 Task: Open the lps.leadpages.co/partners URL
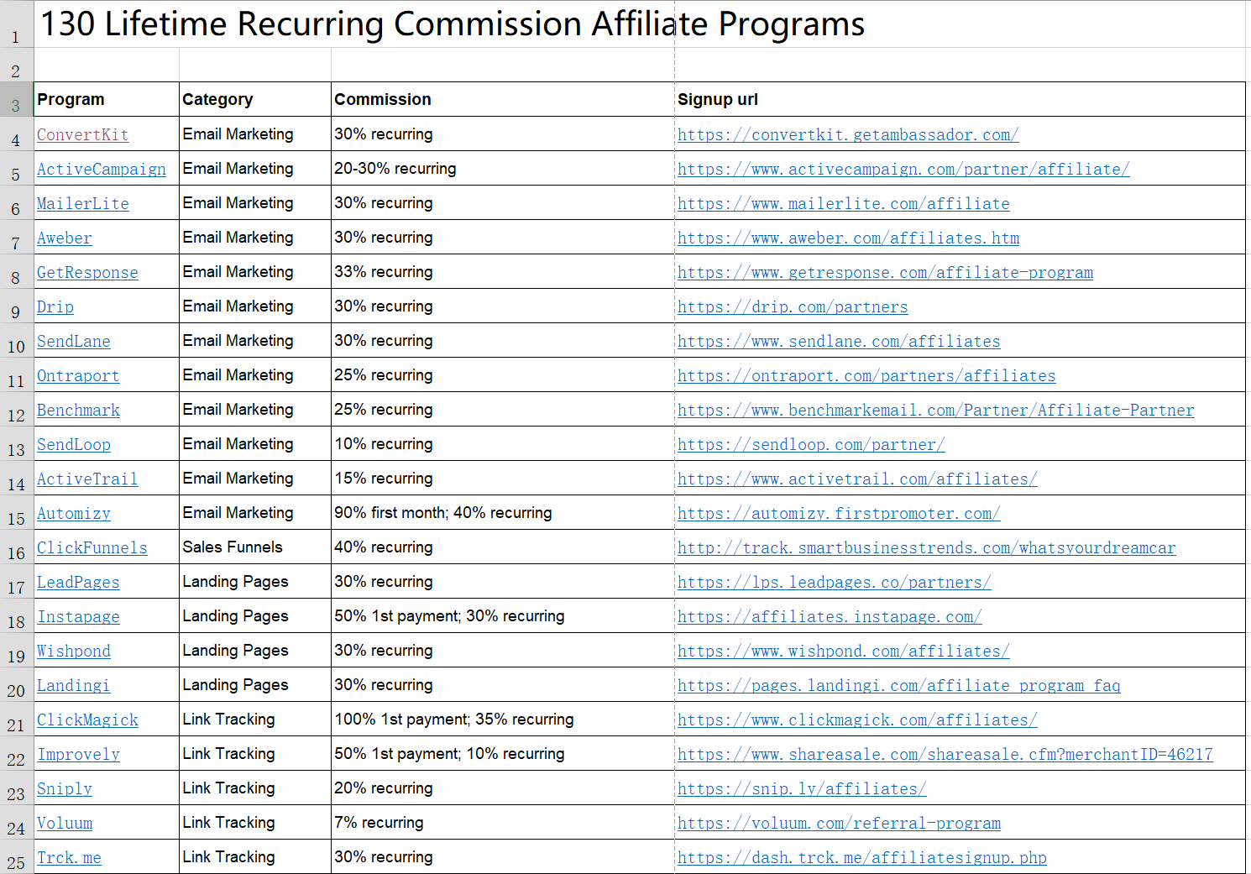835,582
